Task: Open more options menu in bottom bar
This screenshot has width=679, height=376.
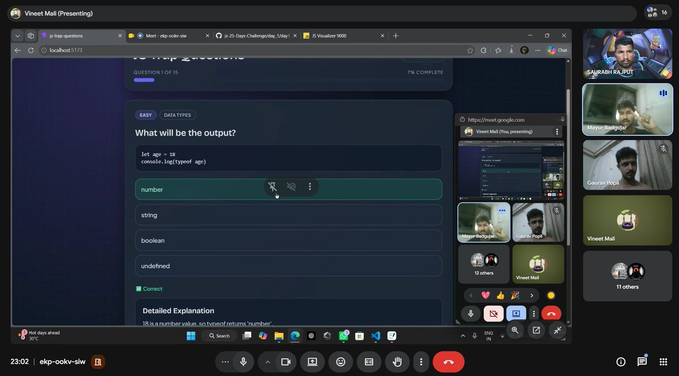Action: pos(420,362)
